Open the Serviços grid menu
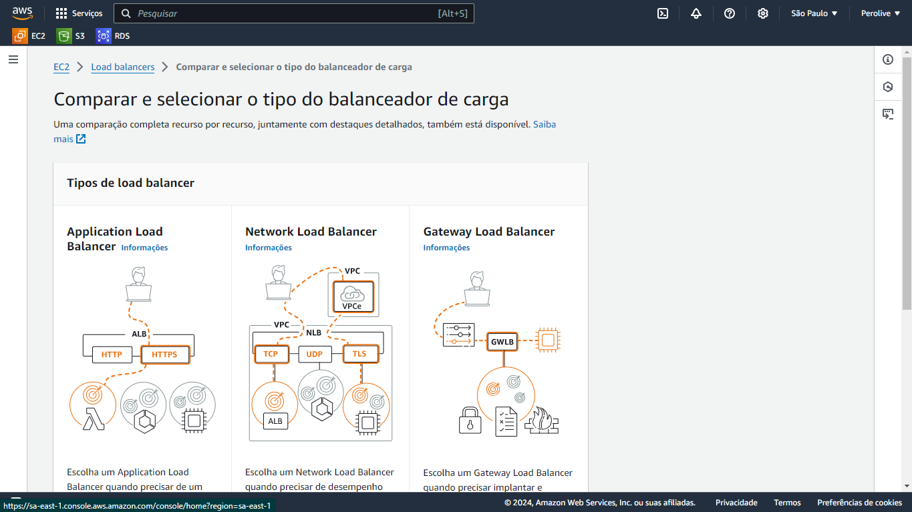 [x=80, y=13]
